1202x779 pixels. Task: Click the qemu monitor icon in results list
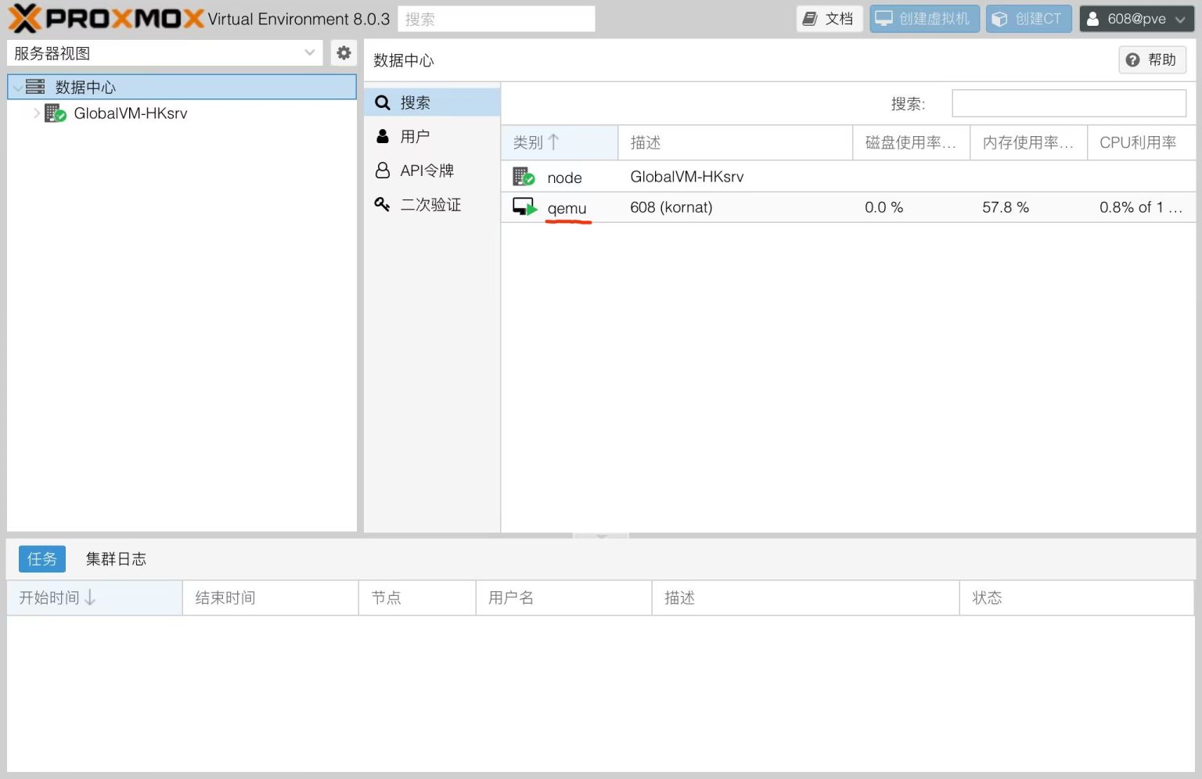(524, 206)
